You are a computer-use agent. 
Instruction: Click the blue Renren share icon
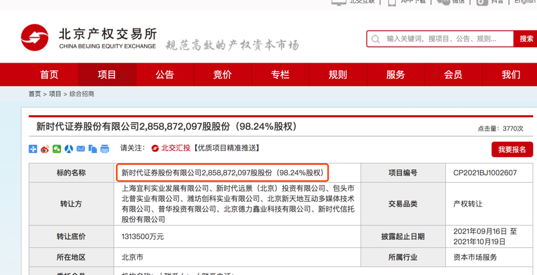click(x=69, y=149)
